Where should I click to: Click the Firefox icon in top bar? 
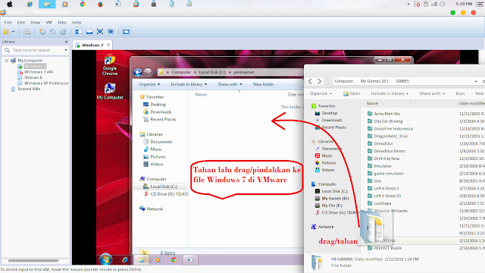coord(100,4)
